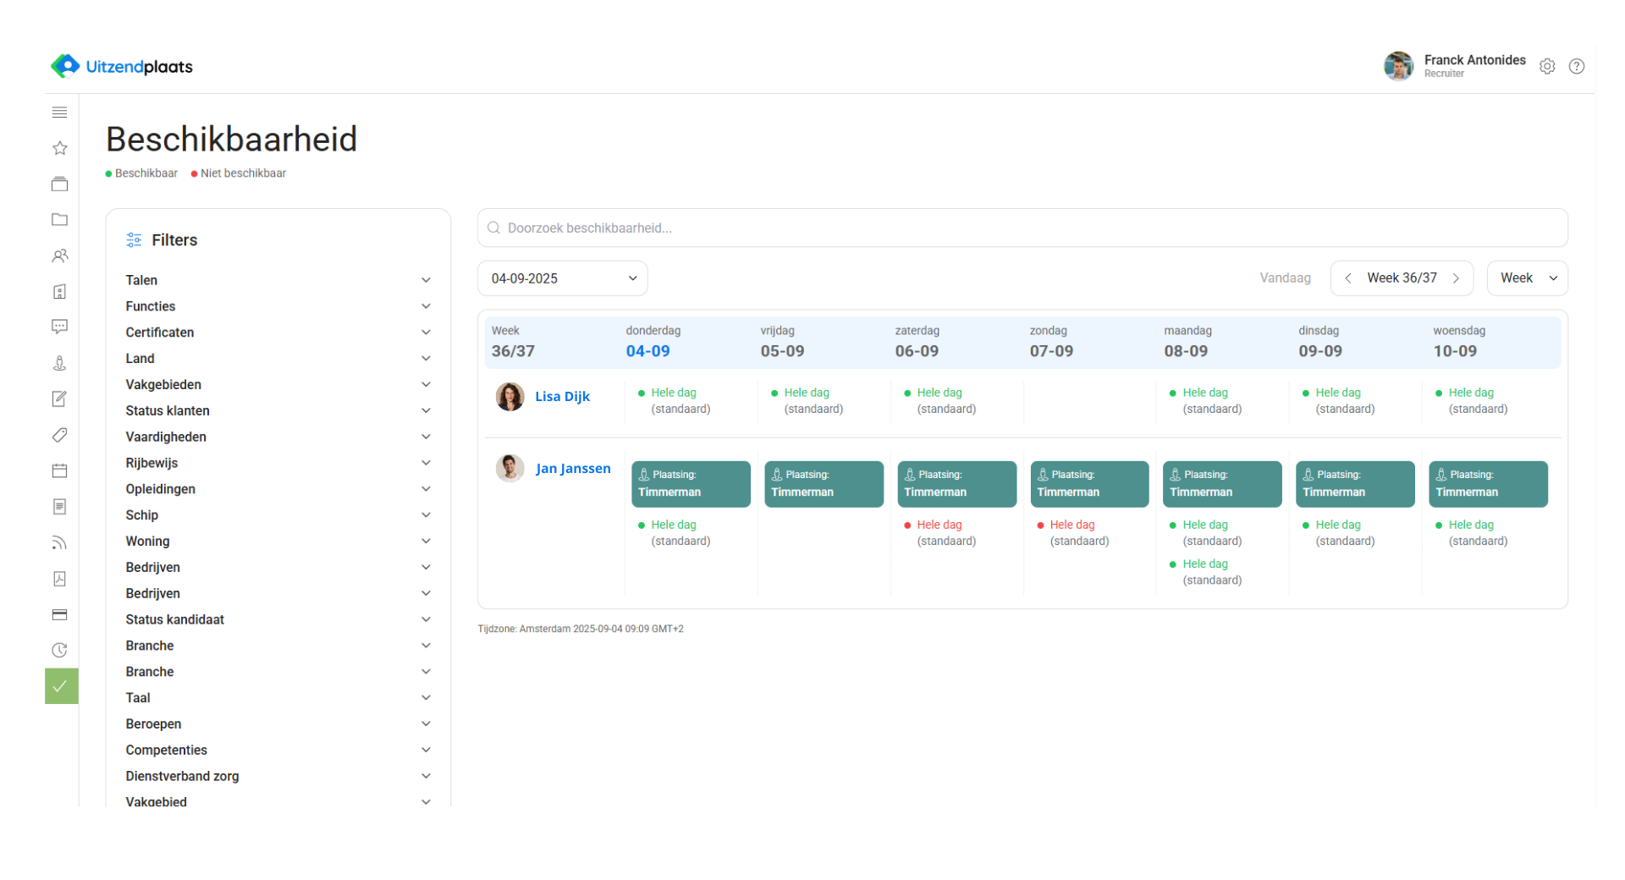The width and height of the screenshot is (1625, 880).
Task: Open Lisa Dijk's profile link
Action: (x=562, y=397)
